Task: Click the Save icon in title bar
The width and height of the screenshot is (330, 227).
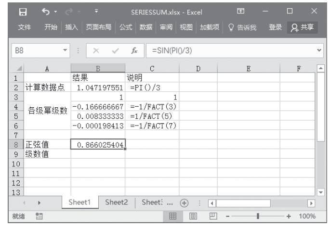Action: (15, 11)
